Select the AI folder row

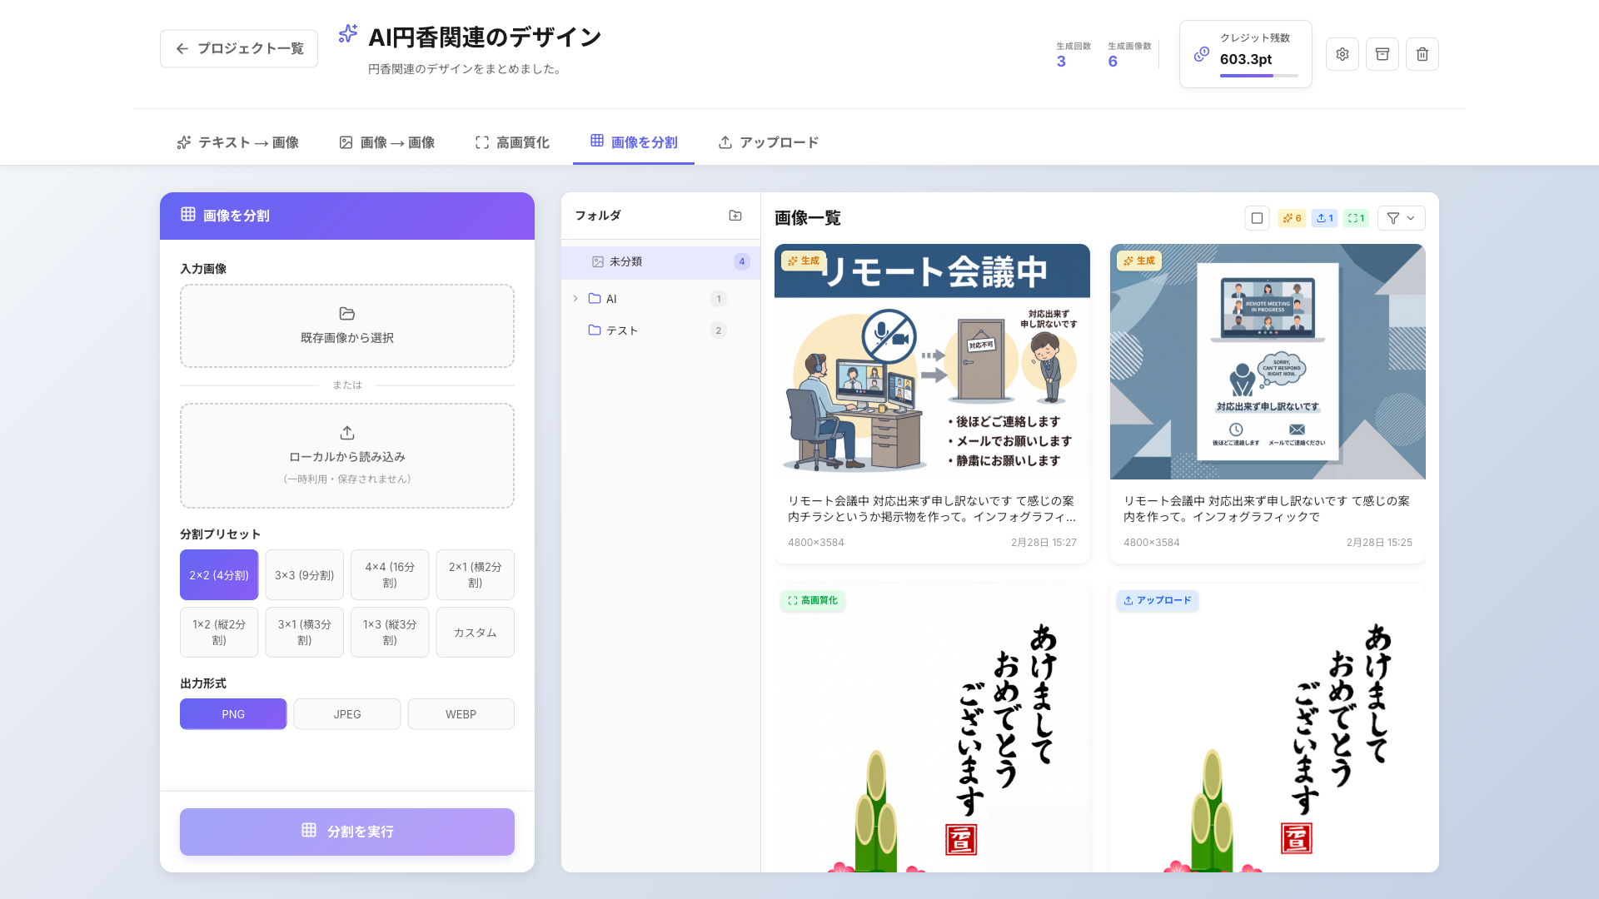(660, 299)
